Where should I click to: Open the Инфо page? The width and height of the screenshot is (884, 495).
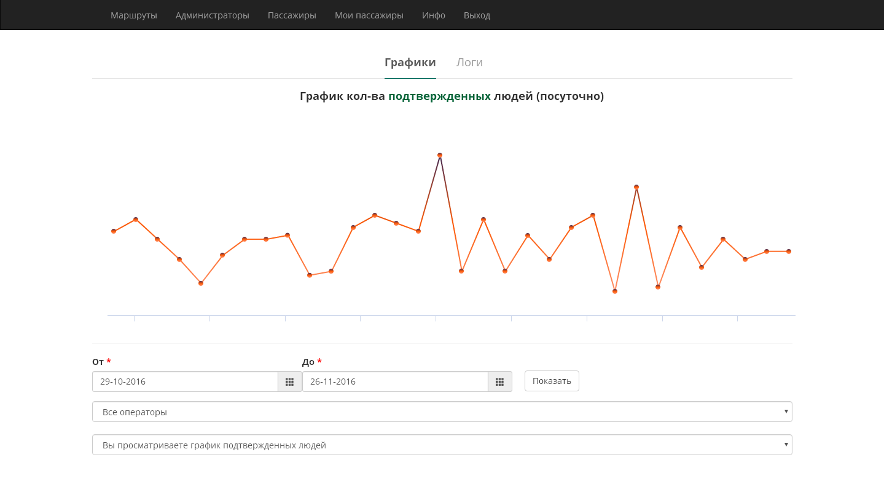coord(434,15)
